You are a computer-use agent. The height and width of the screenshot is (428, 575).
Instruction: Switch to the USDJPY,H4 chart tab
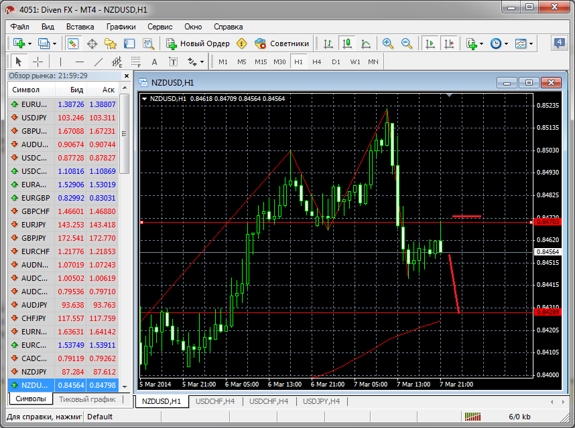pos(320,401)
